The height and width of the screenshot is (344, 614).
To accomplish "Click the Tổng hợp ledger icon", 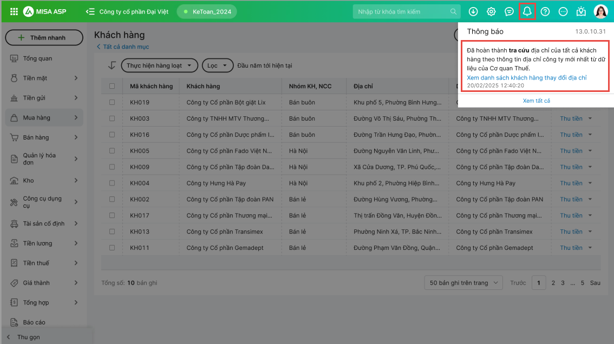I will tap(14, 302).
